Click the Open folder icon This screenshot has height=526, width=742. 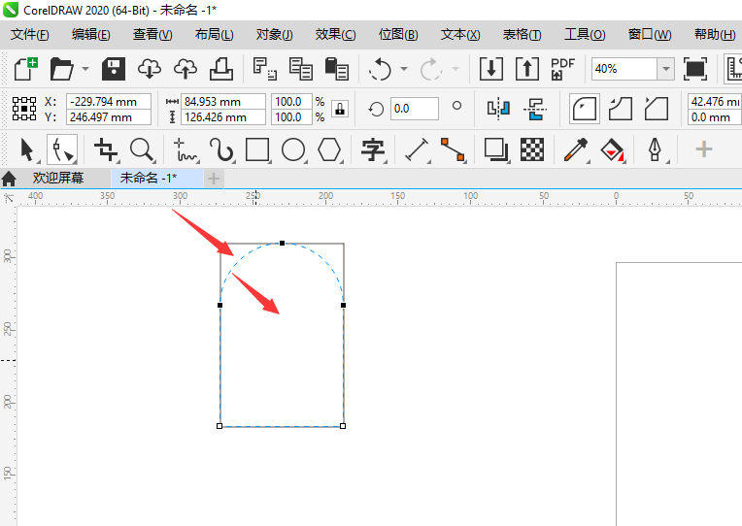62,69
